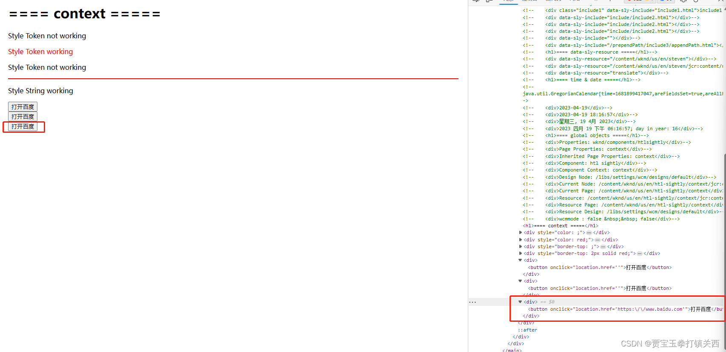Viewport: 726px width, 352px height.
Task: Click ellipsis badge in border-top: ; div row
Action: pos(603,247)
